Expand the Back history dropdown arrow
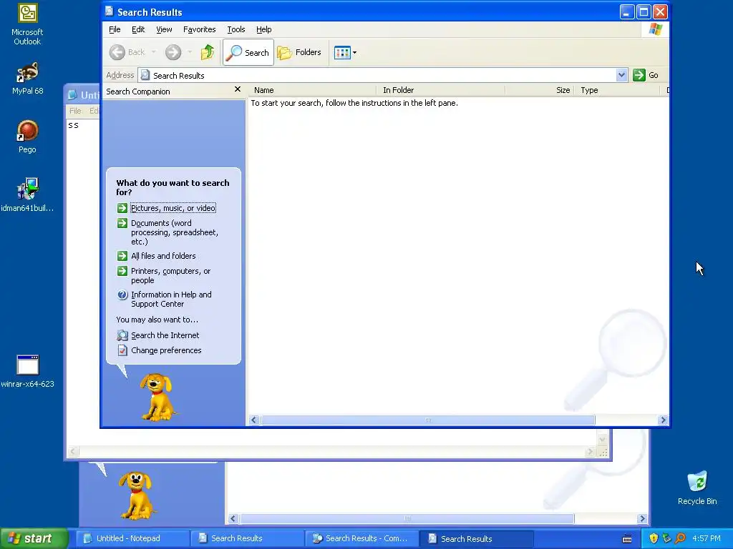 tap(153, 52)
